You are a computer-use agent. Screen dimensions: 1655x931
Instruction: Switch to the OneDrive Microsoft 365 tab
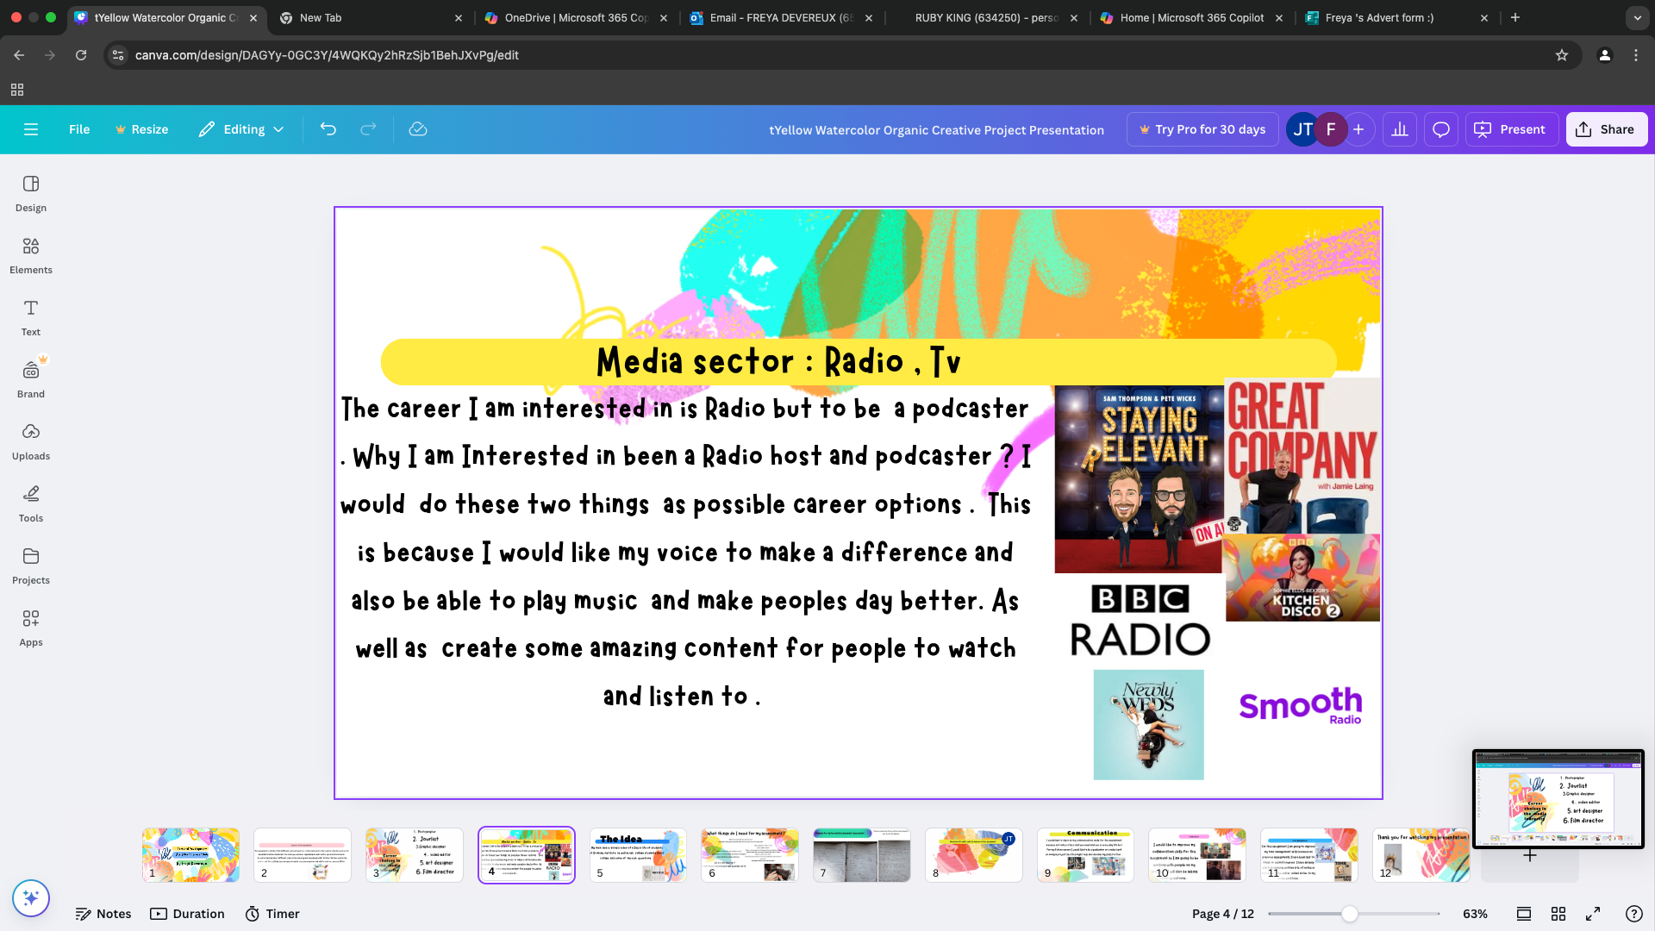(576, 17)
